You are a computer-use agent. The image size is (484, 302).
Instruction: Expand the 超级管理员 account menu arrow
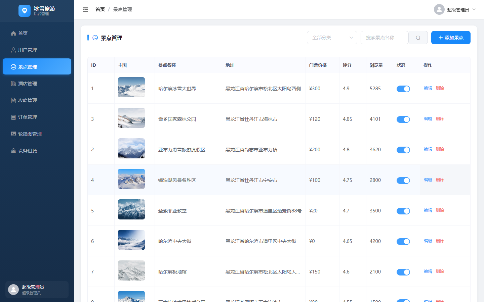tap(474, 9)
